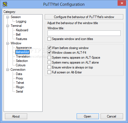
Task: Select the Terminal category
Action: tap(16, 26)
